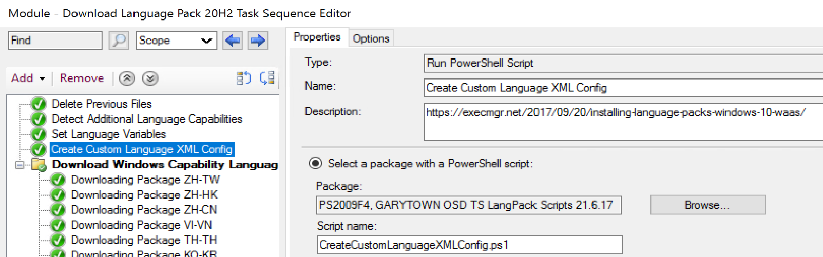Open the Add dropdown menu

point(28,78)
